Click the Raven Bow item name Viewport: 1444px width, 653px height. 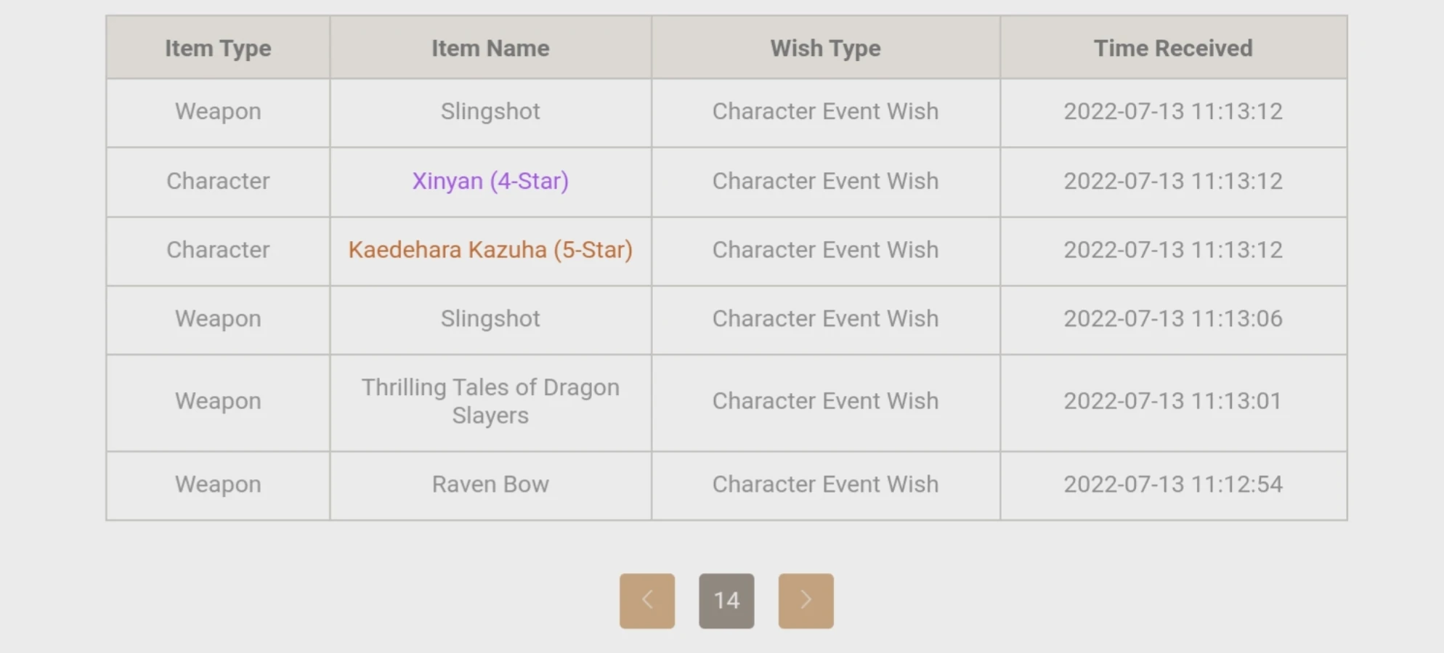click(490, 484)
